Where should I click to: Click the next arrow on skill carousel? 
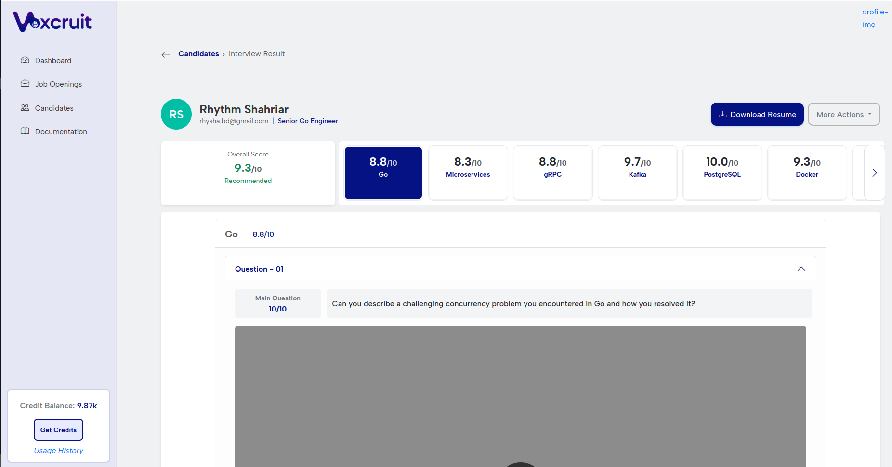(875, 173)
